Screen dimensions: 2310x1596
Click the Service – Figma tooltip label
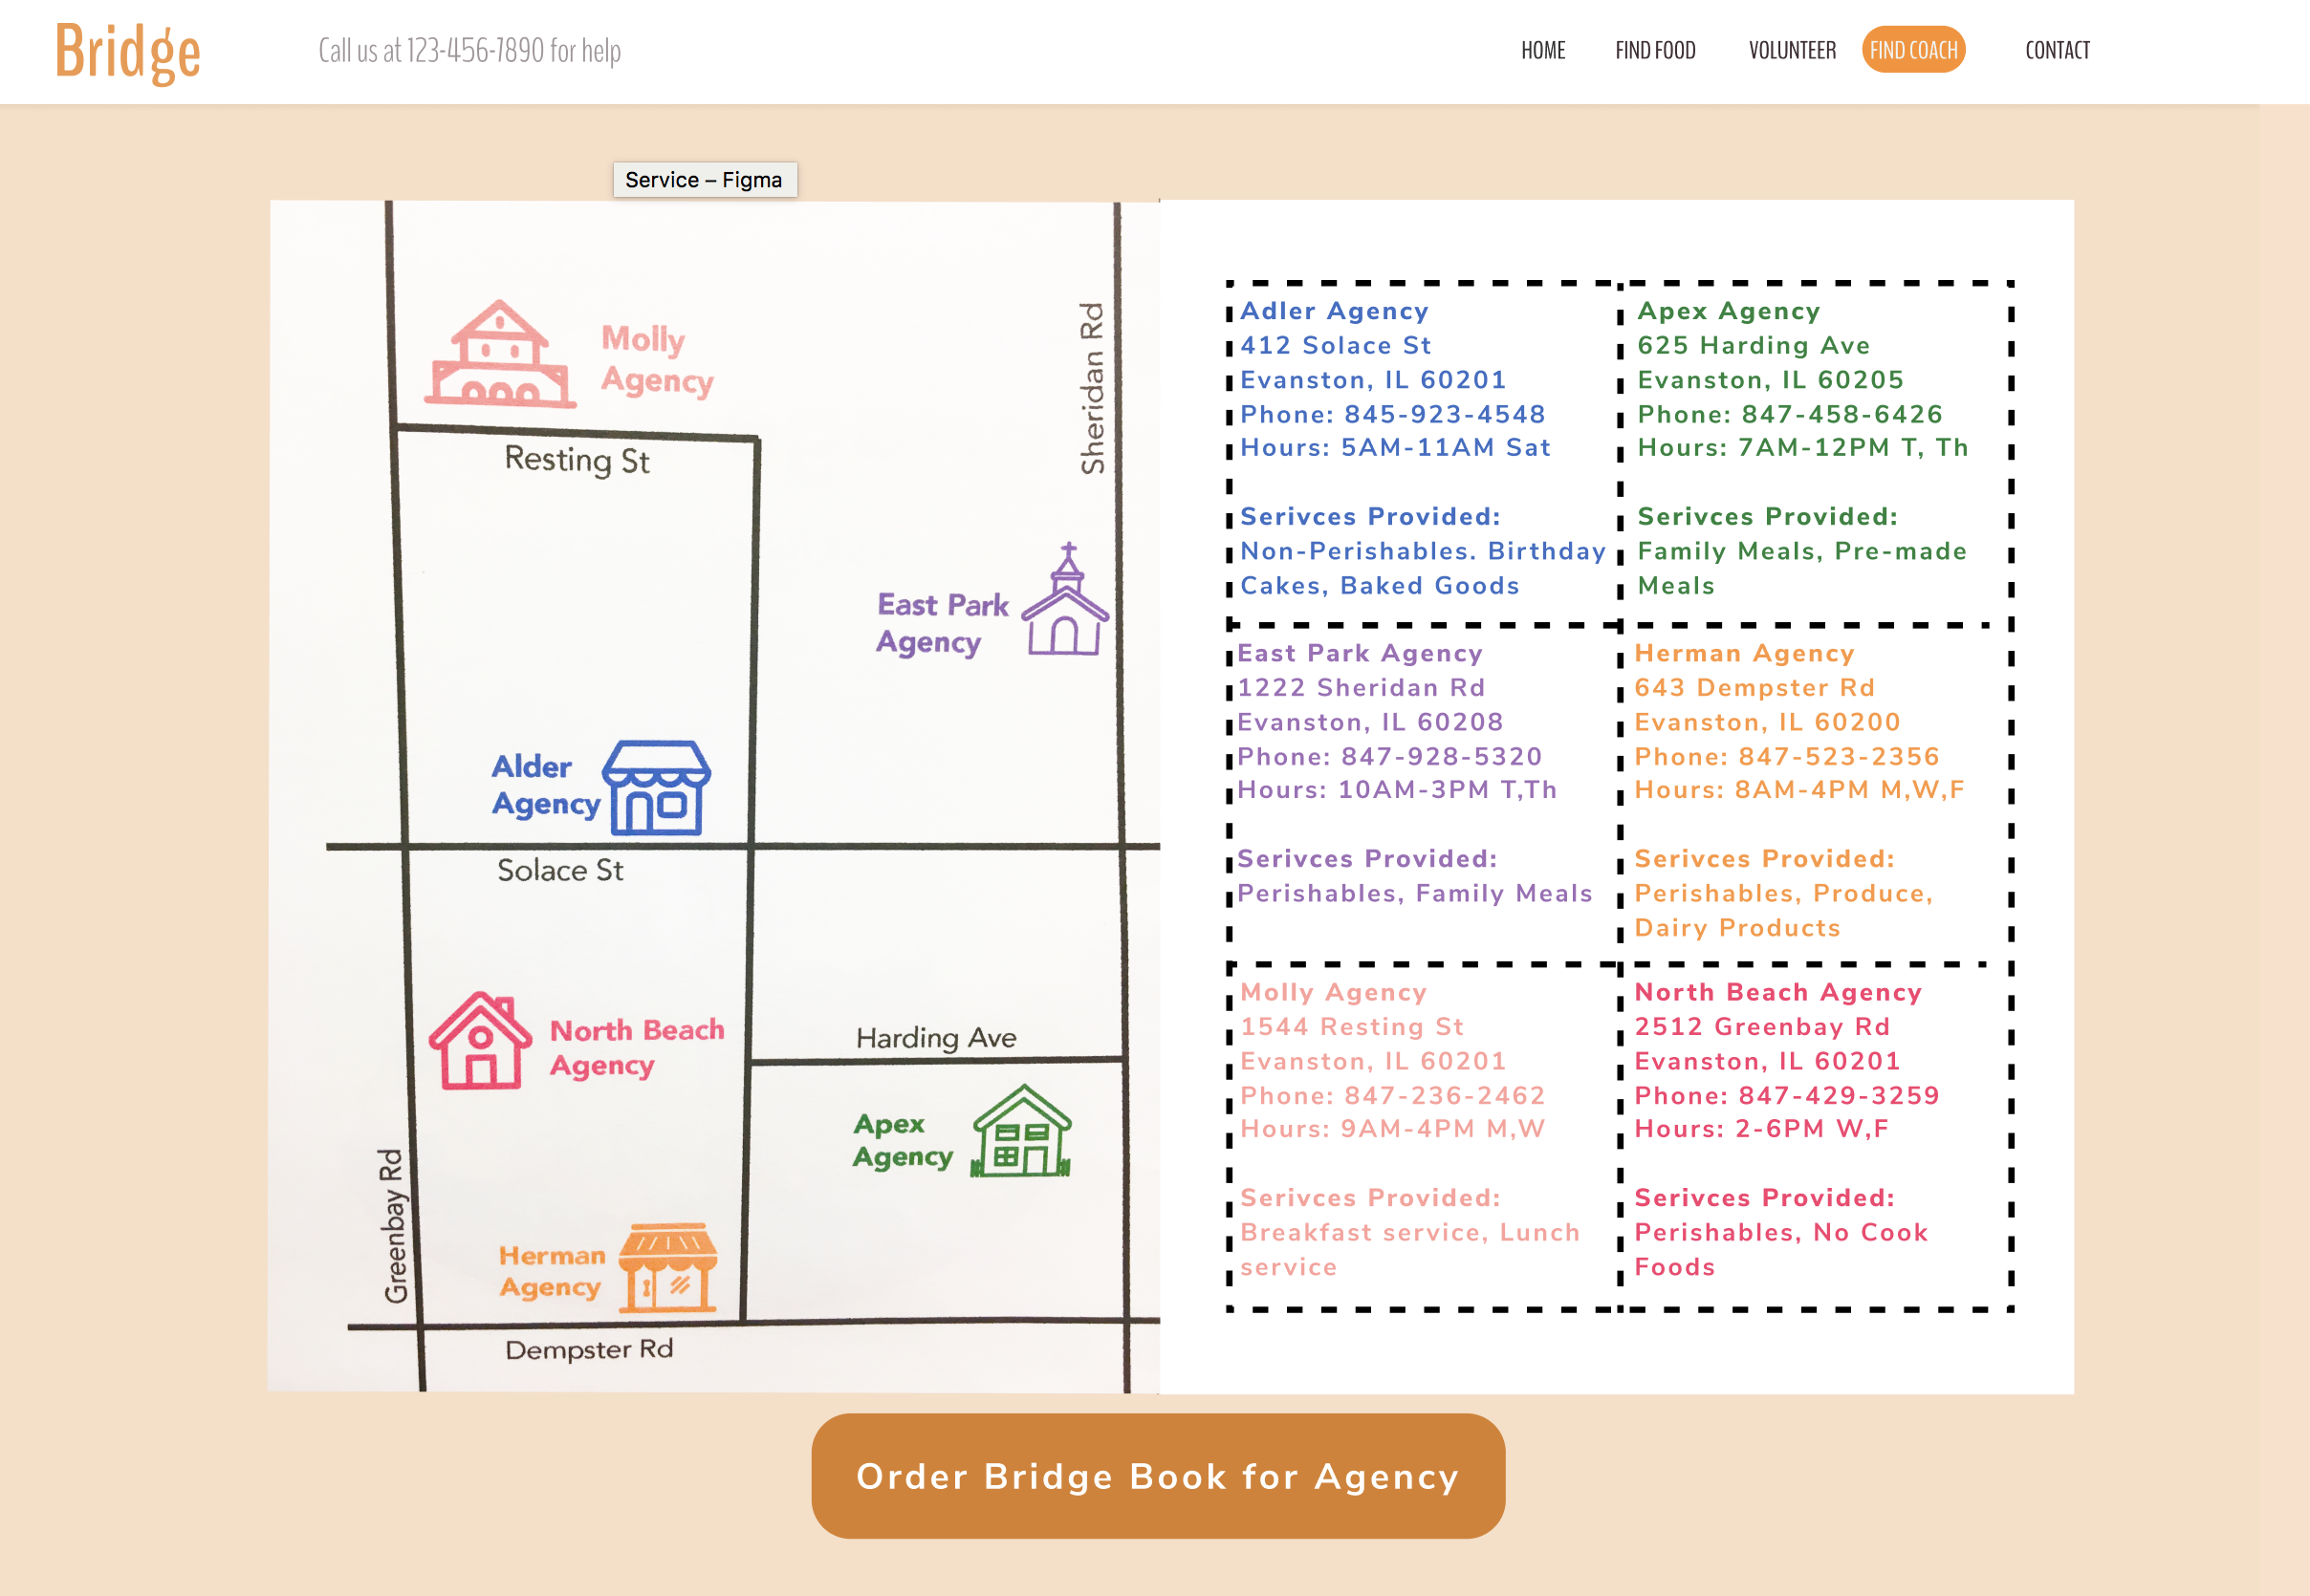point(705,180)
